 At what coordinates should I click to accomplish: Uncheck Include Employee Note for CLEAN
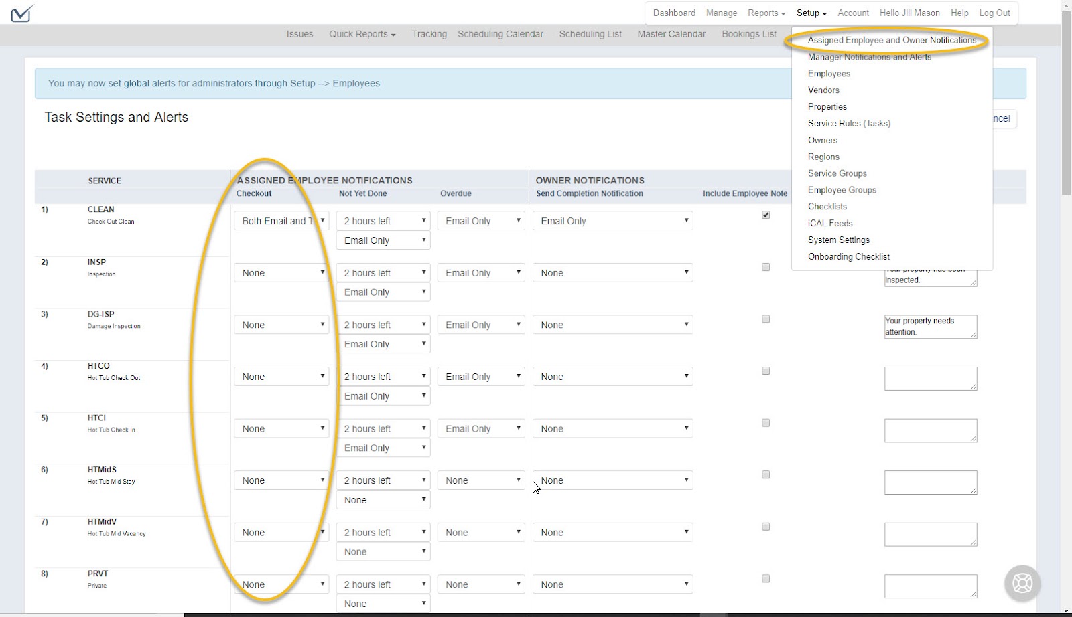click(x=766, y=215)
